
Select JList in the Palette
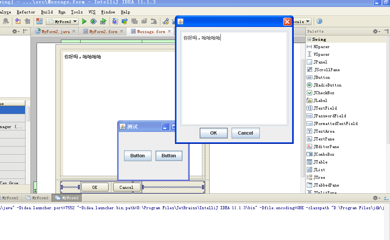click(x=316, y=170)
